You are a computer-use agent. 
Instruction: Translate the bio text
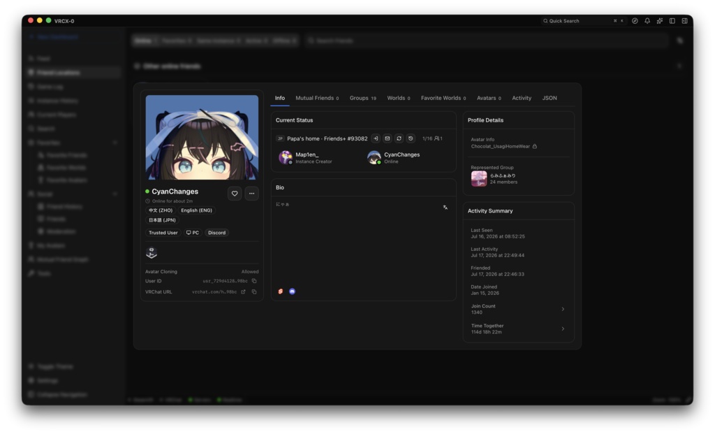(445, 208)
